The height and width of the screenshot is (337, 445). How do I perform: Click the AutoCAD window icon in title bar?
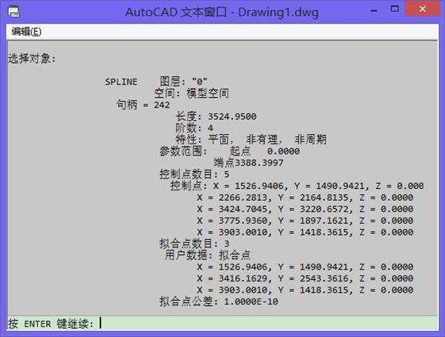tap(13, 12)
